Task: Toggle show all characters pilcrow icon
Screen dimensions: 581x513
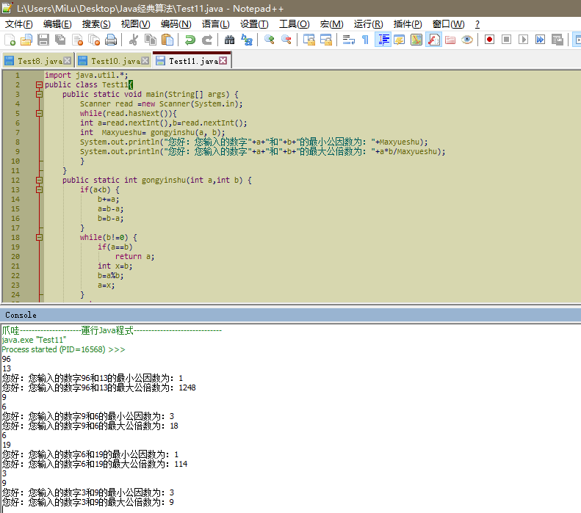Action: (x=365, y=40)
